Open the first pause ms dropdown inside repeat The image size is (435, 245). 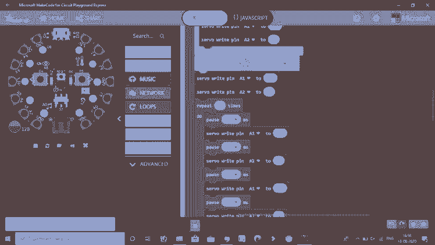(x=231, y=119)
